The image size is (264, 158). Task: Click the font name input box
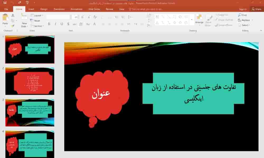[58, 17]
